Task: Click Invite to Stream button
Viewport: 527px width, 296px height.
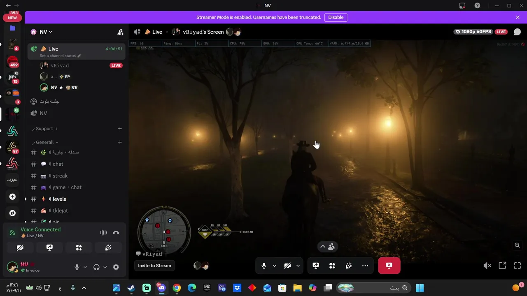Action: tap(154, 266)
